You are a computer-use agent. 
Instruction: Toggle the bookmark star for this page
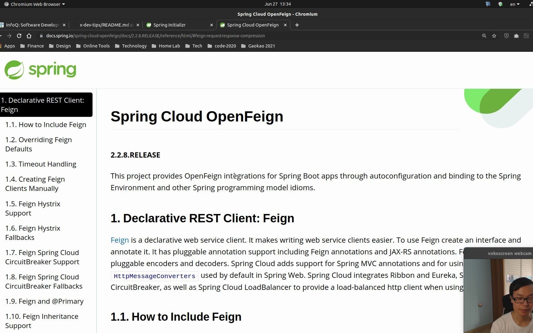point(494,36)
